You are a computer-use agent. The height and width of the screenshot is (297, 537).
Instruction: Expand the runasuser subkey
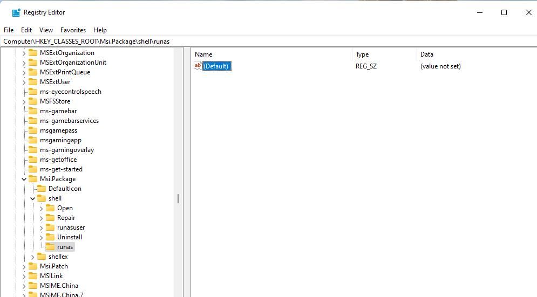click(x=41, y=227)
